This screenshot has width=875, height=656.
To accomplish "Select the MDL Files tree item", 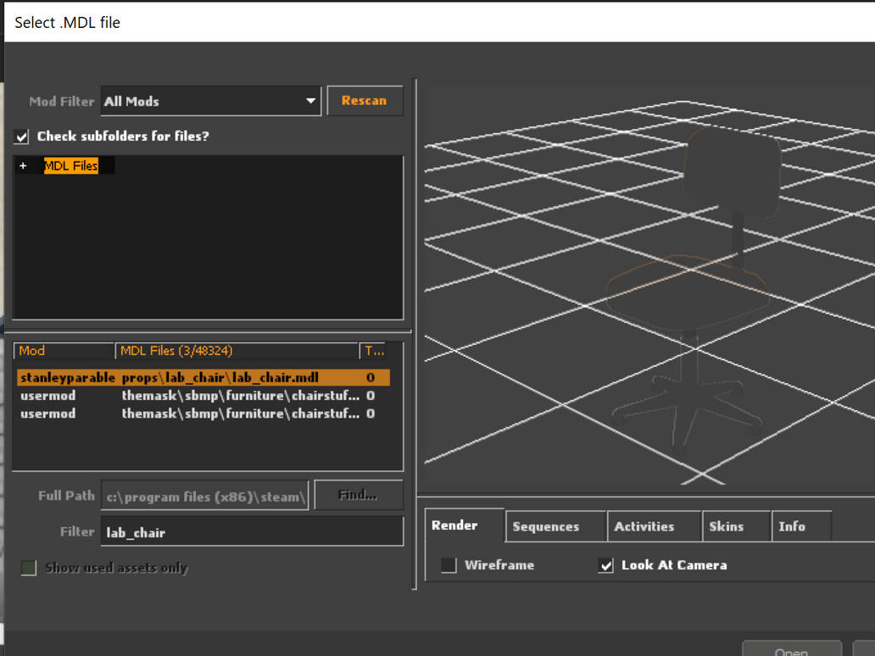I will tap(71, 166).
